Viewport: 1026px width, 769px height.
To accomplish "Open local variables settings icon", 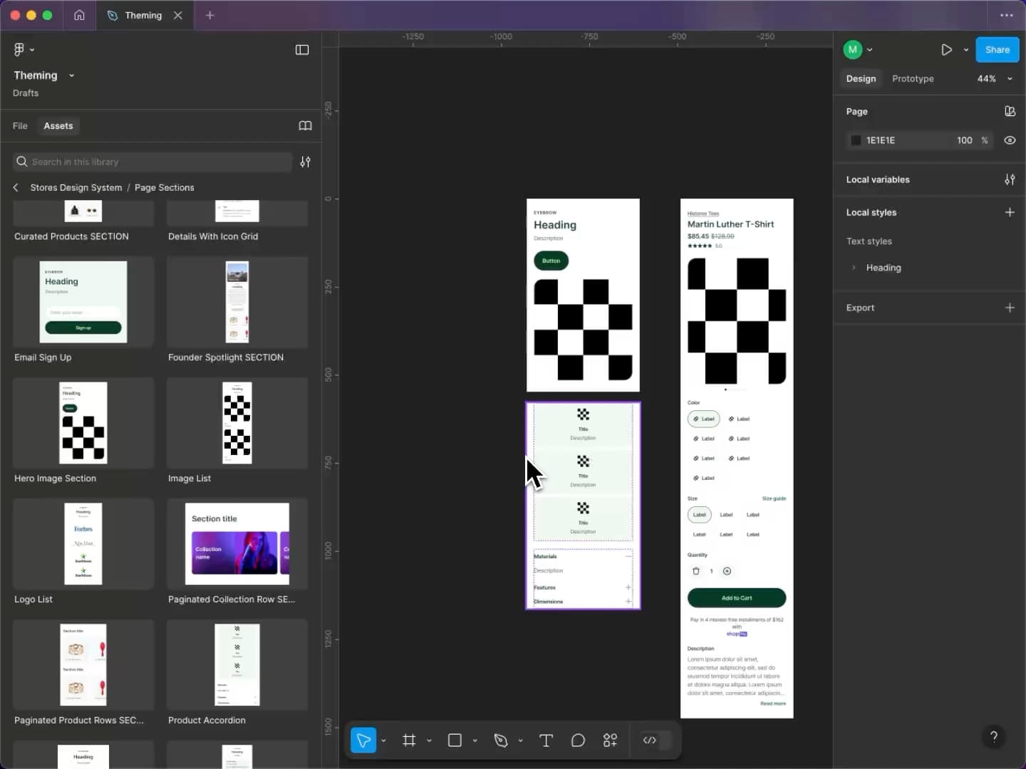I will [1009, 179].
